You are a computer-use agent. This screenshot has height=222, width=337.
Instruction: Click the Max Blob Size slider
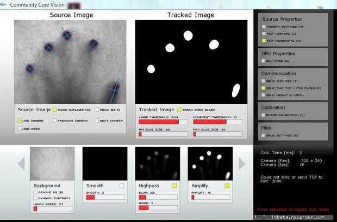pyautogui.click(x=218, y=134)
